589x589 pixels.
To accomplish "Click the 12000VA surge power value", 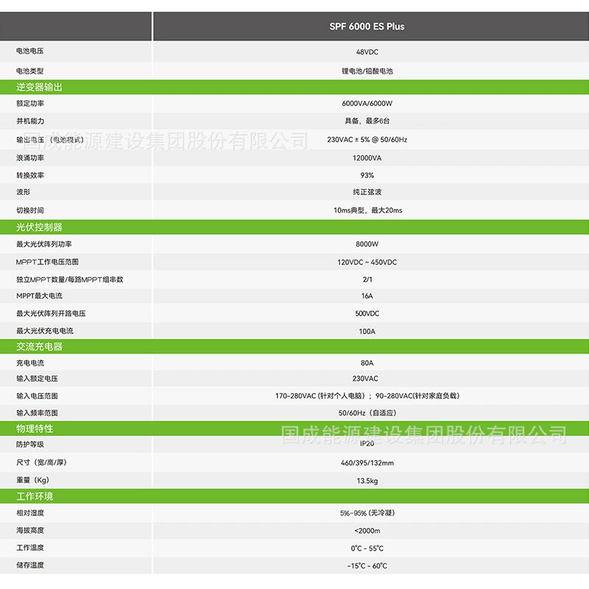I will click(367, 158).
